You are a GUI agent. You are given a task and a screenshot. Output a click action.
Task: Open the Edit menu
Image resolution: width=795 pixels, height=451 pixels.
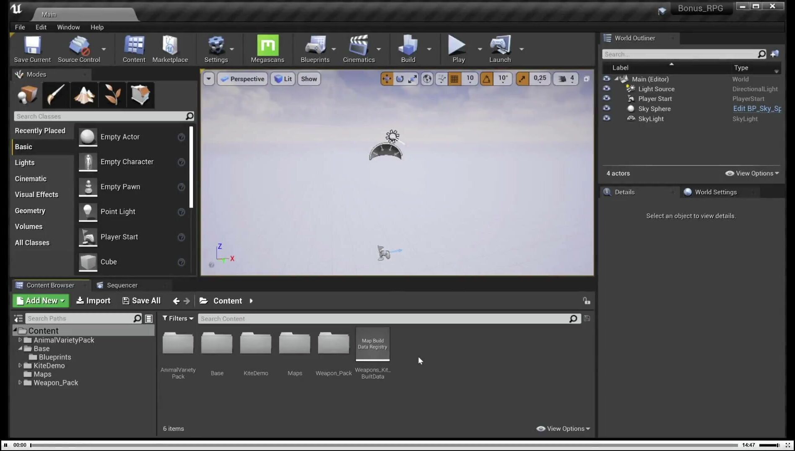(x=41, y=27)
